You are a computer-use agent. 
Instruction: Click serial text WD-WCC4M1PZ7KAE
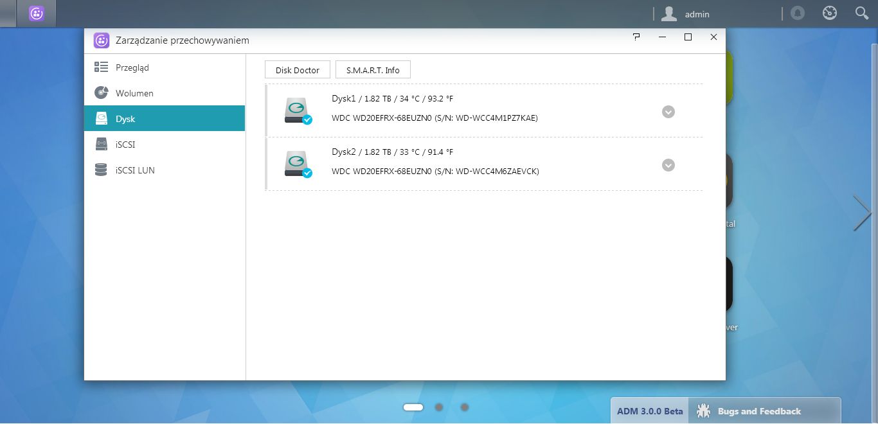click(497, 118)
